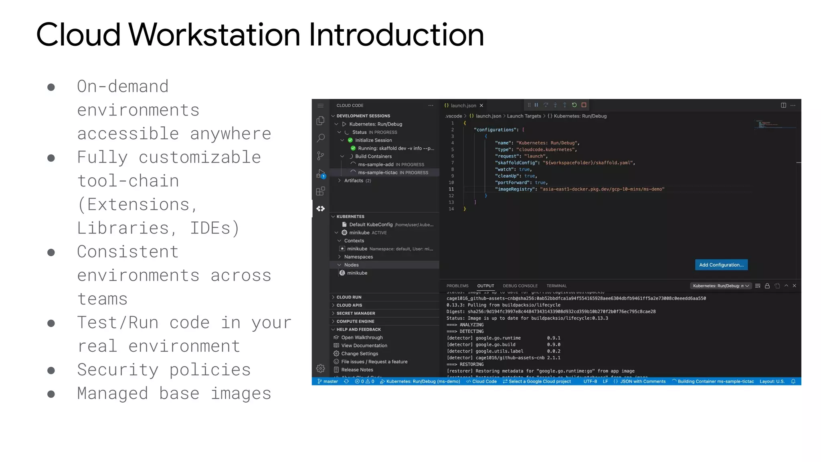Open output channel dropdown Kubernetes: Run/Debug

[720, 286]
